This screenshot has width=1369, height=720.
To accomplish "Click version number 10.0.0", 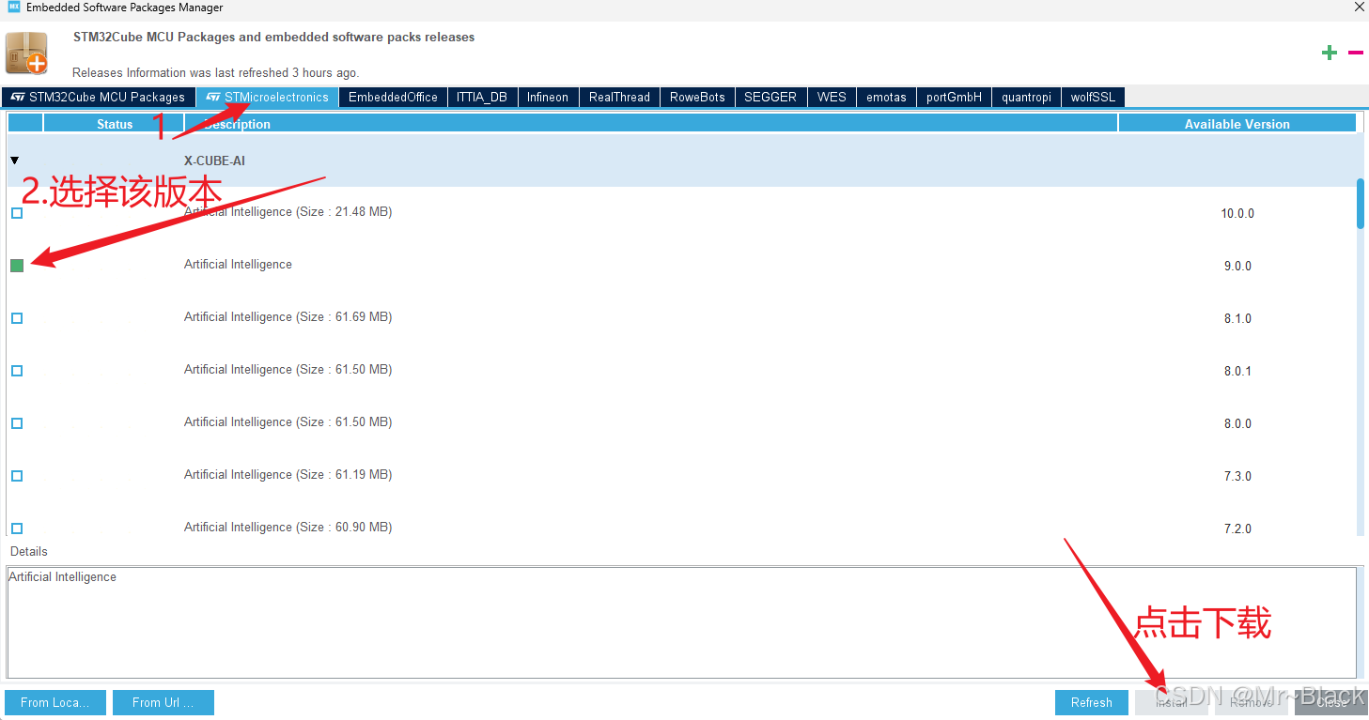I will [1237, 213].
